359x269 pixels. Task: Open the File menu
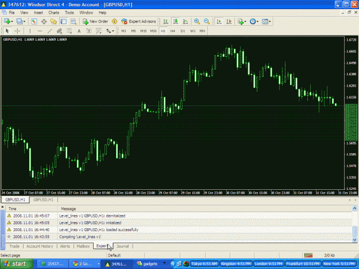pos(11,13)
